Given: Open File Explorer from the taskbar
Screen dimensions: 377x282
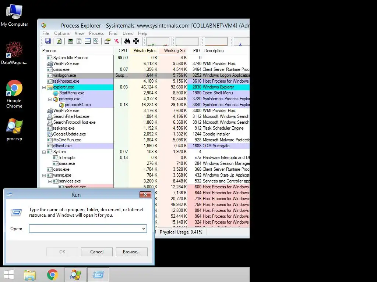Looking at the screenshot, I should pos(30,275).
